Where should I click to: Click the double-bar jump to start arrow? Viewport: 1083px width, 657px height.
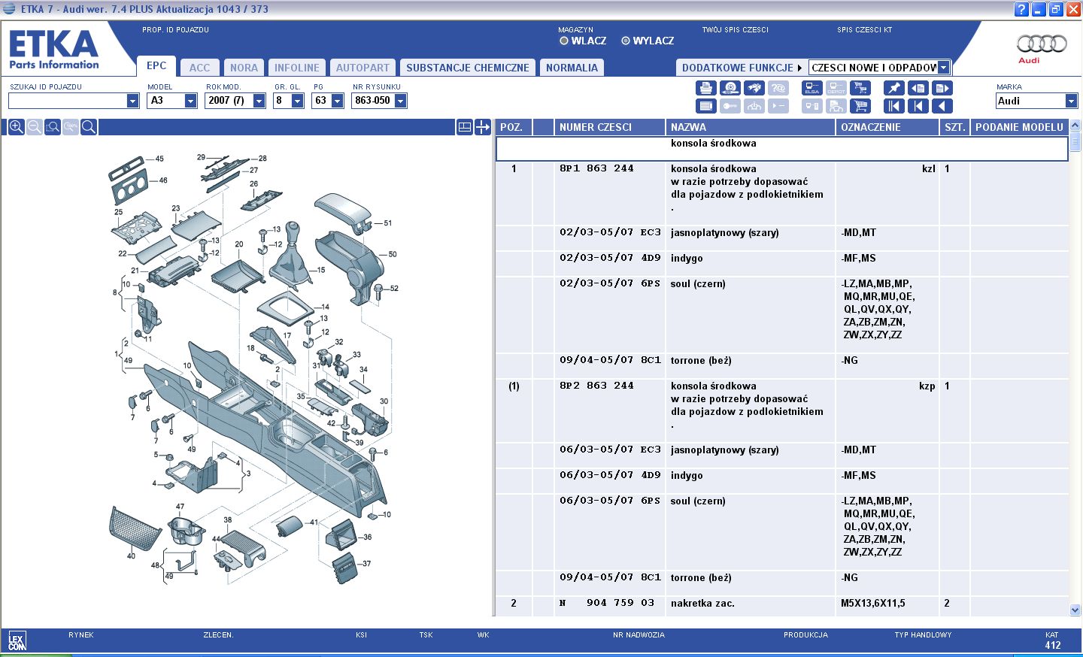(893, 106)
